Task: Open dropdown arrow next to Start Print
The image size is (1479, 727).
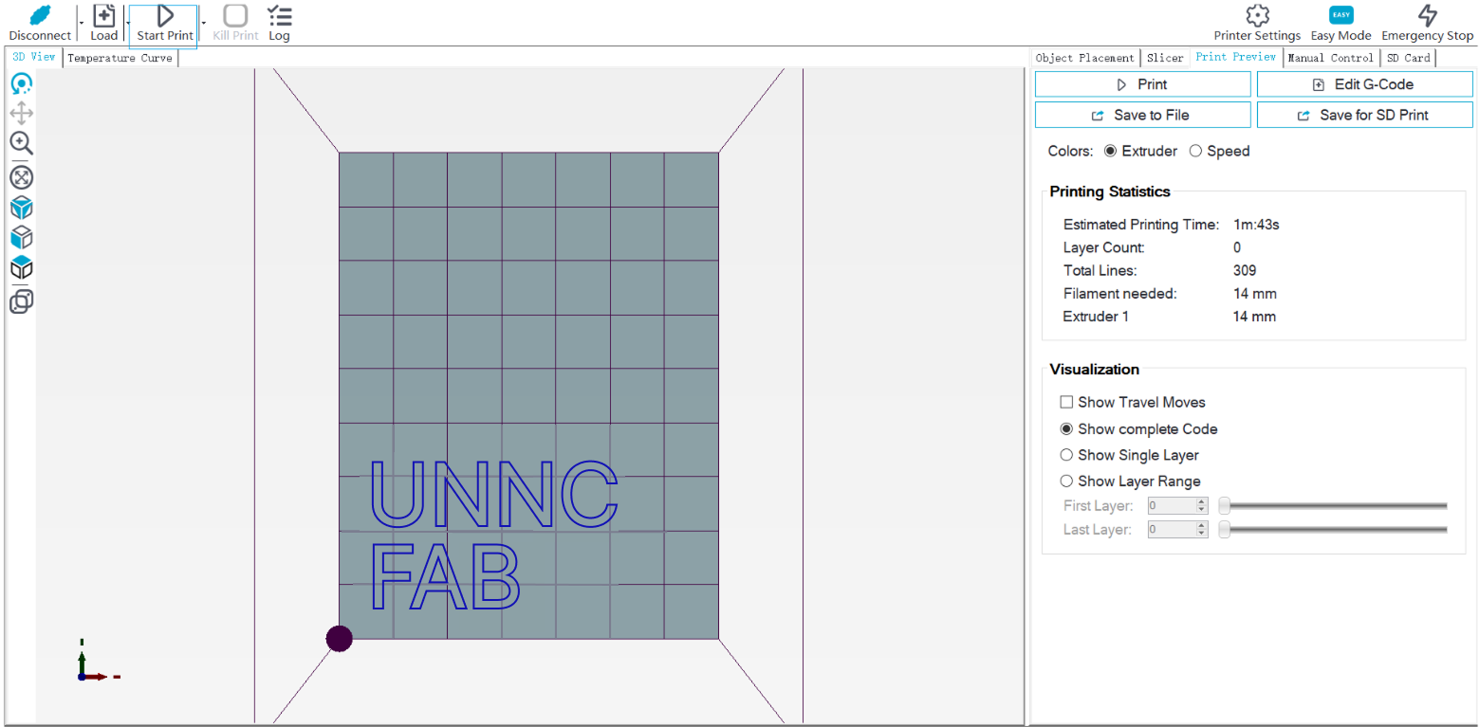Action: pos(203,23)
